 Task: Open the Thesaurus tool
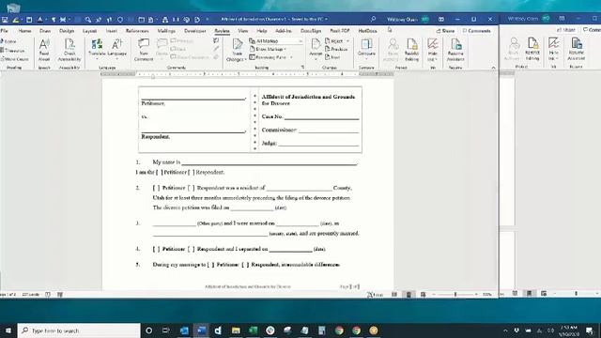click(x=12, y=50)
